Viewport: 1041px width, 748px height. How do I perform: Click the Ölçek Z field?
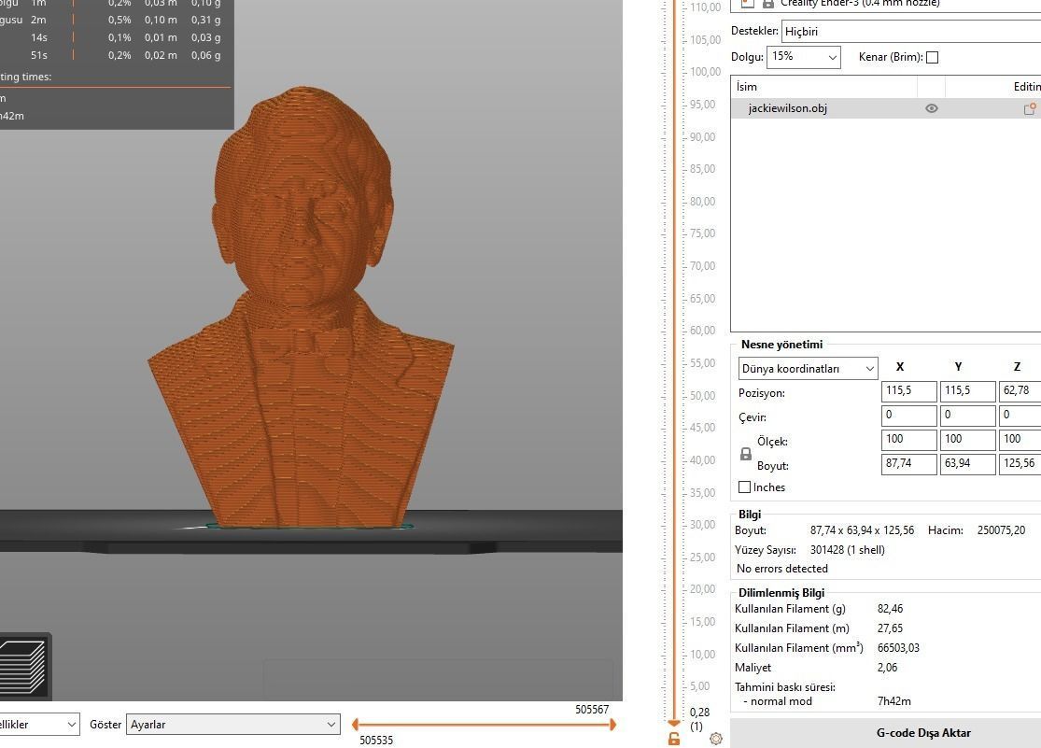[x=1020, y=439]
